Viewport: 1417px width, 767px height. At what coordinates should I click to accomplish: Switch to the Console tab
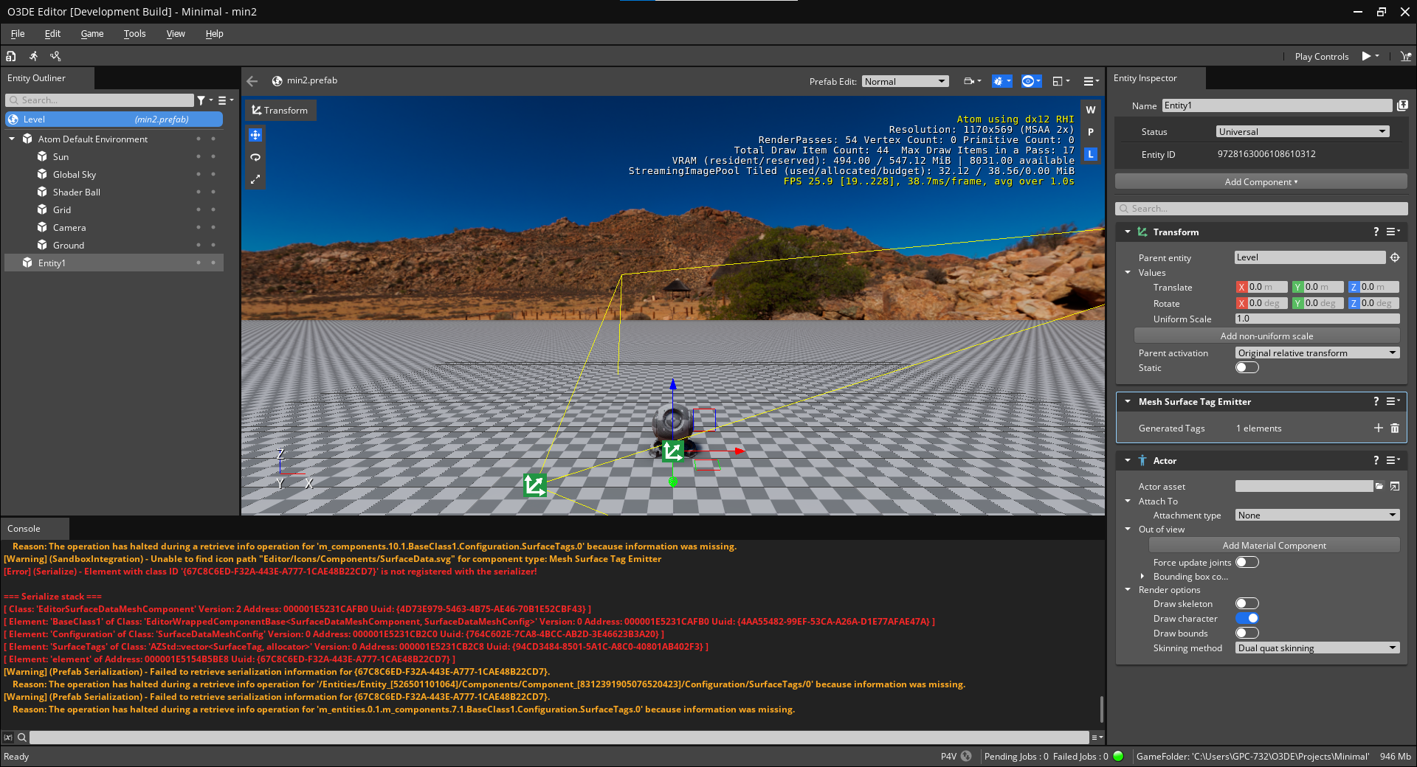tap(22, 528)
